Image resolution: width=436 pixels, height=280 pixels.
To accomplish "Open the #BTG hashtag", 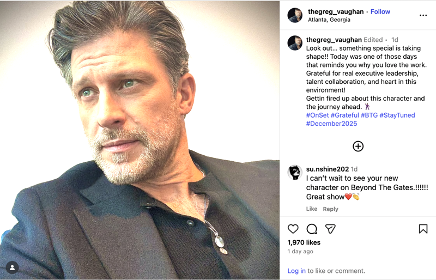I will click(x=369, y=115).
